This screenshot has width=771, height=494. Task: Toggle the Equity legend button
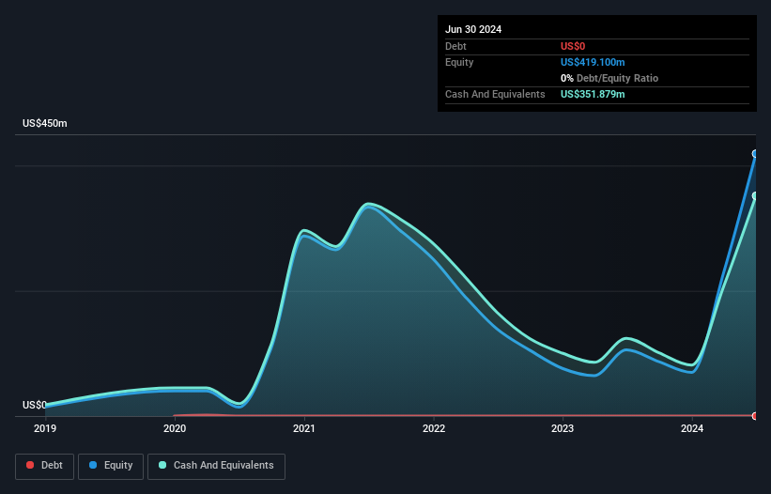[111, 466]
